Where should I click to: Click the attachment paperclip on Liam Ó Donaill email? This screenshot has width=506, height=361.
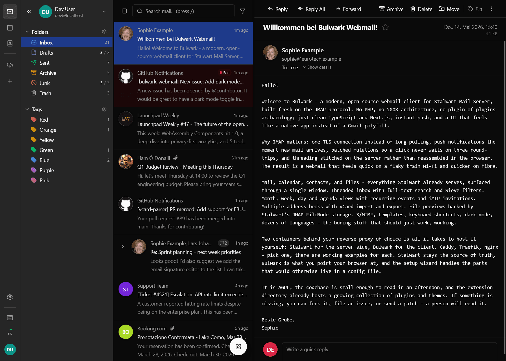point(176,158)
